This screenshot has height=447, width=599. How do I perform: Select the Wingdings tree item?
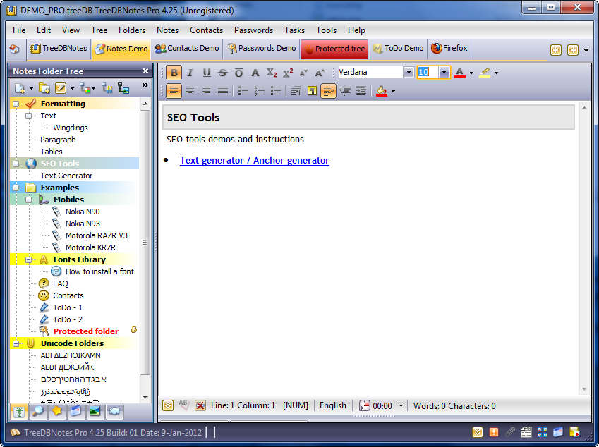point(71,128)
